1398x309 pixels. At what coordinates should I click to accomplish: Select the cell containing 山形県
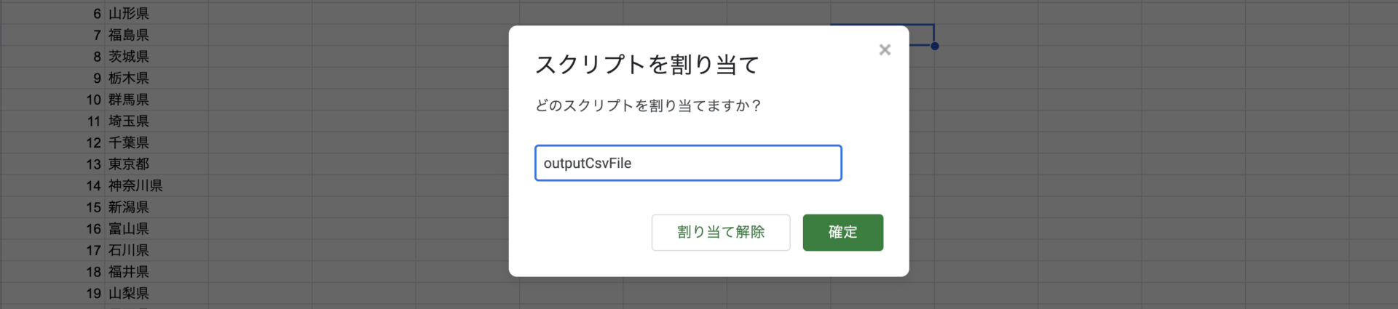pos(129,14)
